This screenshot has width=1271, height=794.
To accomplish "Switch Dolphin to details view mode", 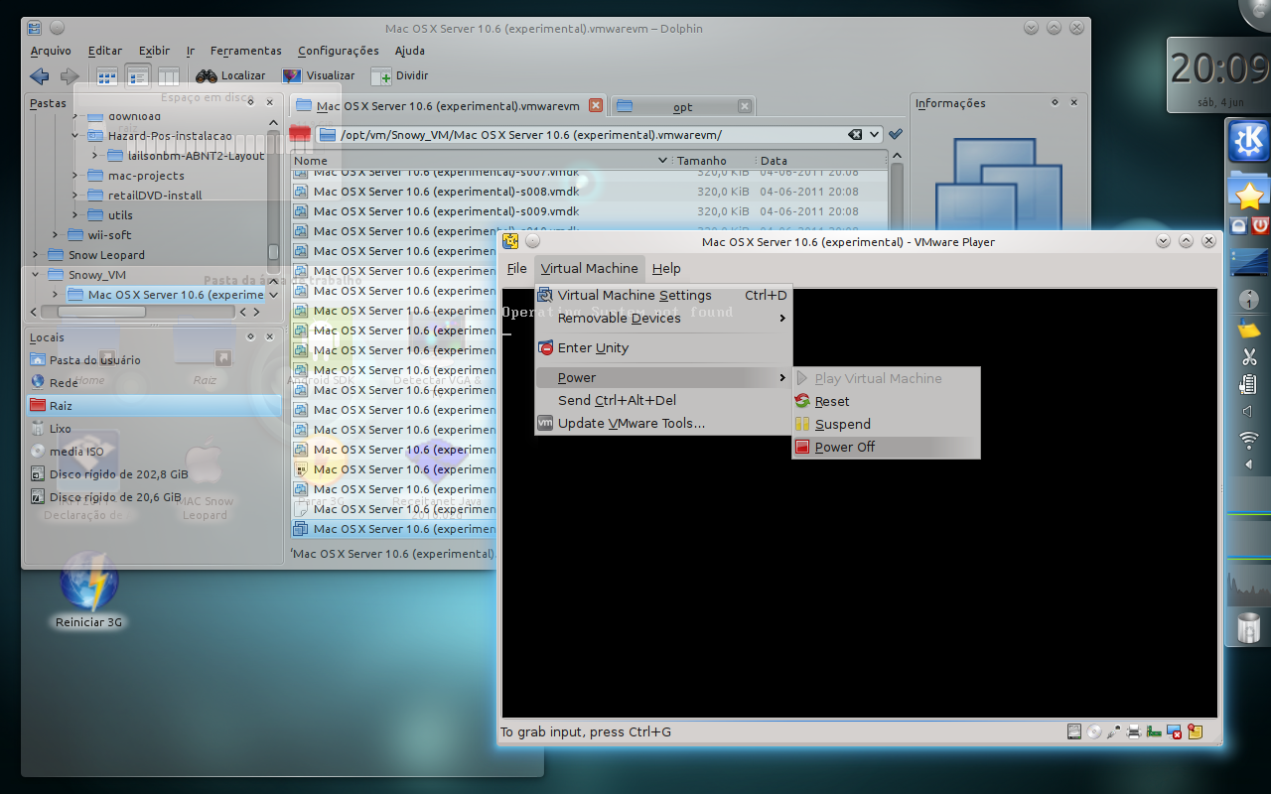I will click(x=138, y=76).
